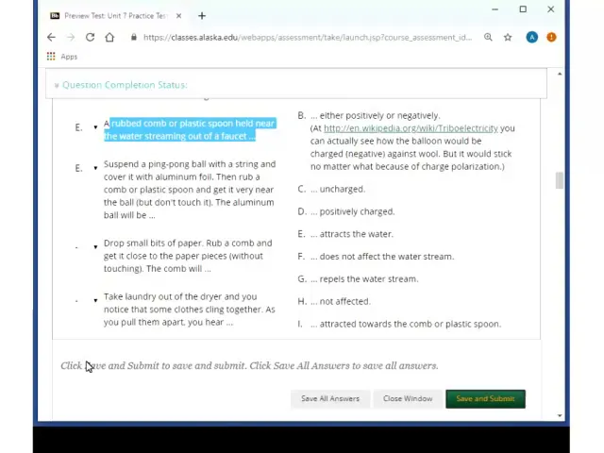Click answer text '... uncharged.'

pyautogui.click(x=338, y=189)
